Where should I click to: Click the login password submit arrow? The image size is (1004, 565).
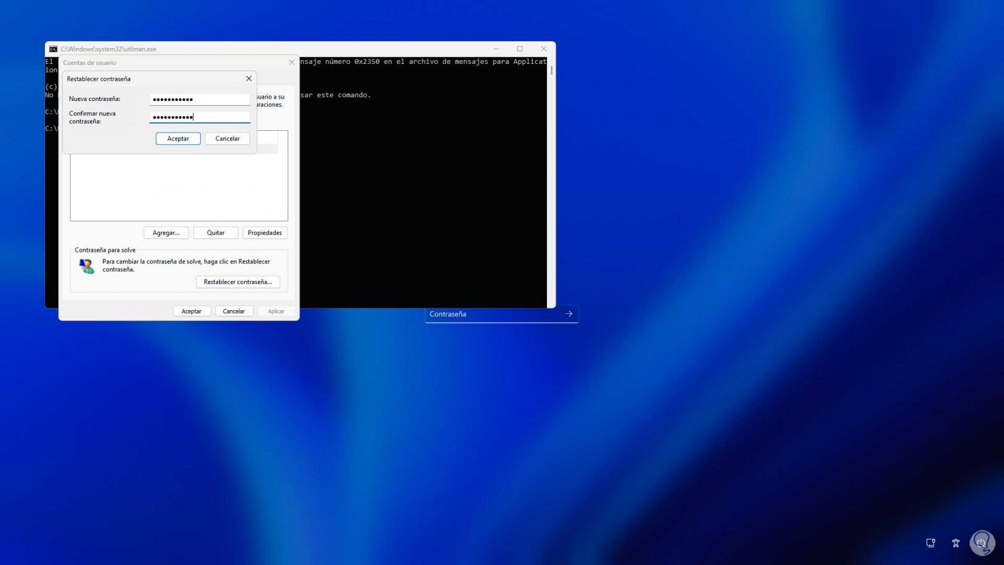click(x=569, y=314)
